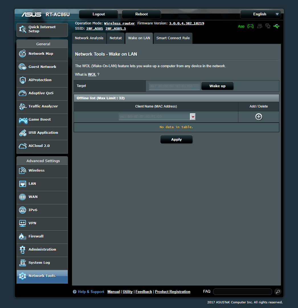Click the "Network Tools - Wake on LAN" heading
The height and width of the screenshot is (308, 298).
tap(106, 54)
